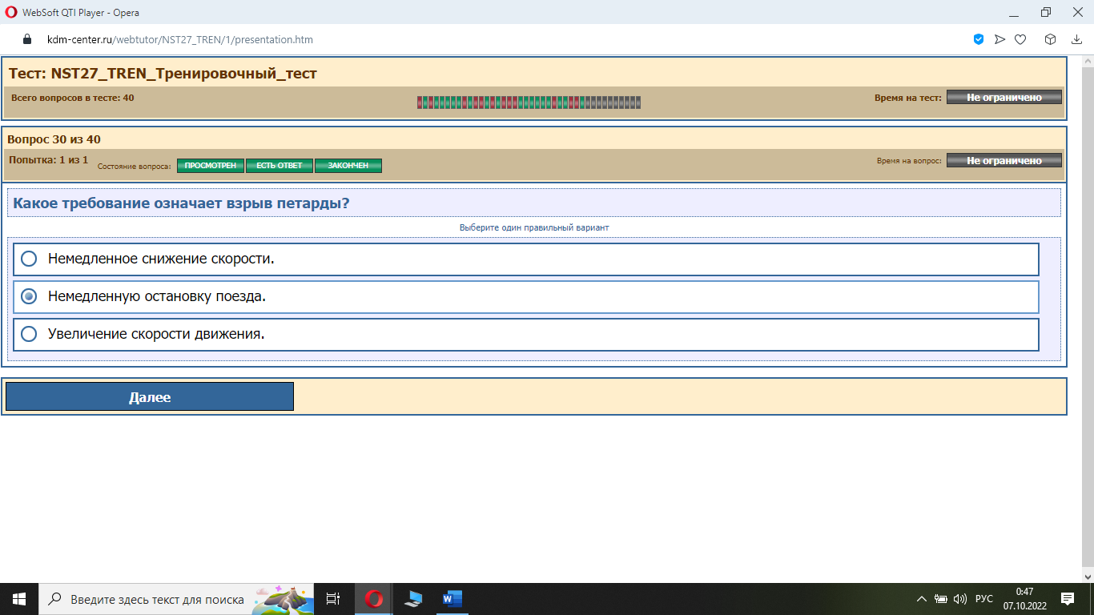Viewport: 1094px width, 615px height.
Task: Expand hidden system tray icons chevron
Action: click(922, 599)
